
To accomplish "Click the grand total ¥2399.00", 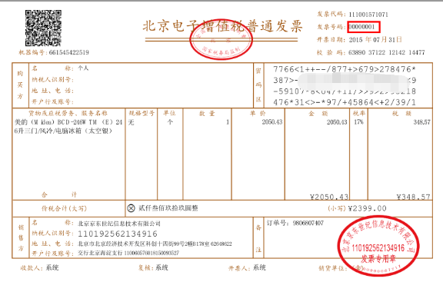I will tap(367, 208).
